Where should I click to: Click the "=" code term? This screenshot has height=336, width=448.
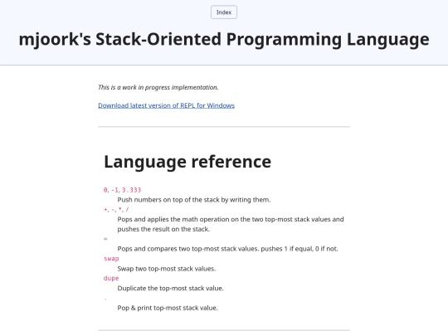[x=105, y=239]
